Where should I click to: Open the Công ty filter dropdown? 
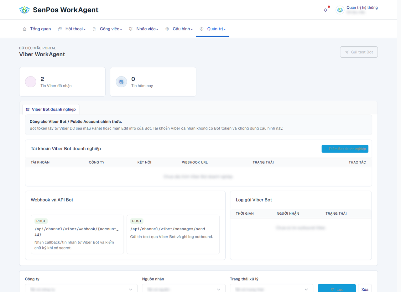click(81, 289)
